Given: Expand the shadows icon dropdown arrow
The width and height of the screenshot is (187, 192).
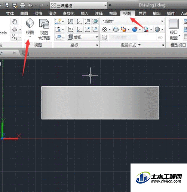Looking at the screenshot, I should coord(140,30).
